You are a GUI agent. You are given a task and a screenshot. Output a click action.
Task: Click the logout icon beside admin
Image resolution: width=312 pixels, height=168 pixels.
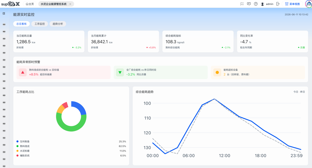pos(278,4)
